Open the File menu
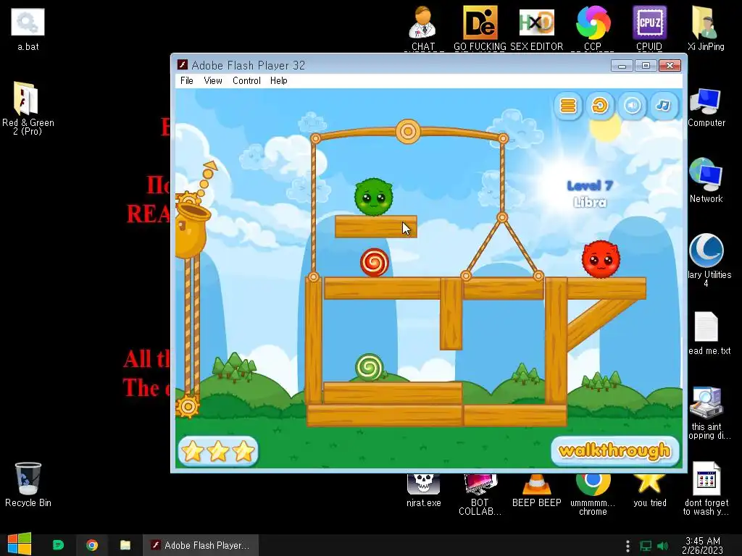This screenshot has height=556, width=742. pyautogui.click(x=187, y=80)
